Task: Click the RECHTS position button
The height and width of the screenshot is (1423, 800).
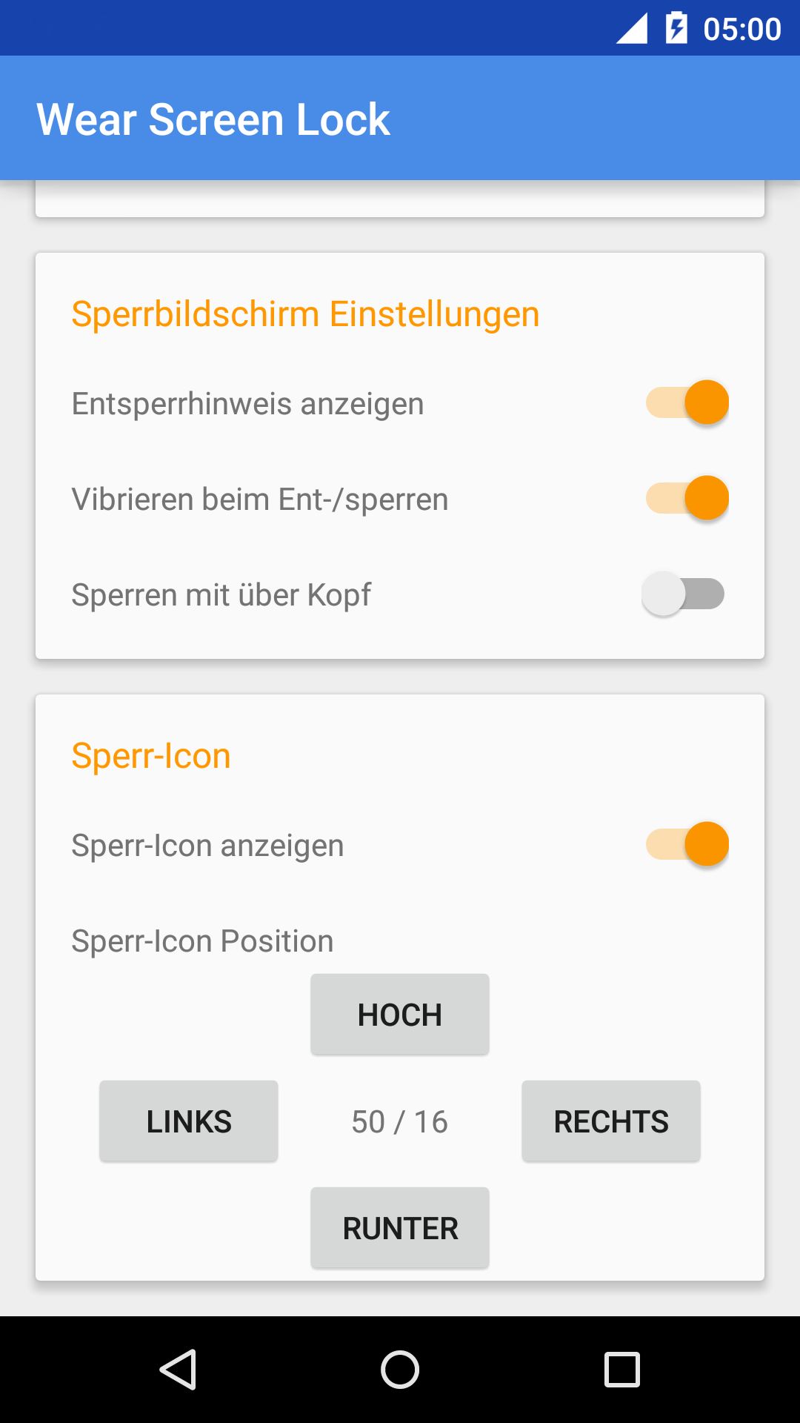Action: click(611, 1121)
